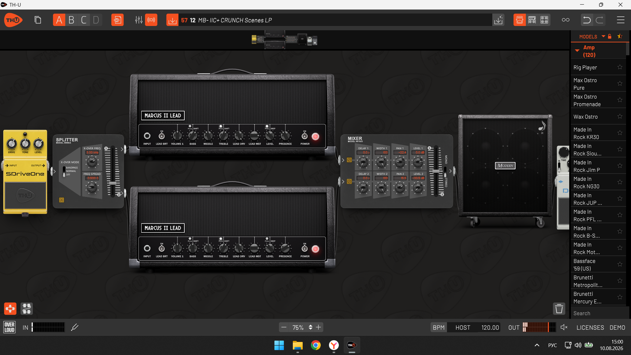631x355 pixels.
Task: Toggle the Mixer channel 1 phase button
Action: (x=349, y=160)
